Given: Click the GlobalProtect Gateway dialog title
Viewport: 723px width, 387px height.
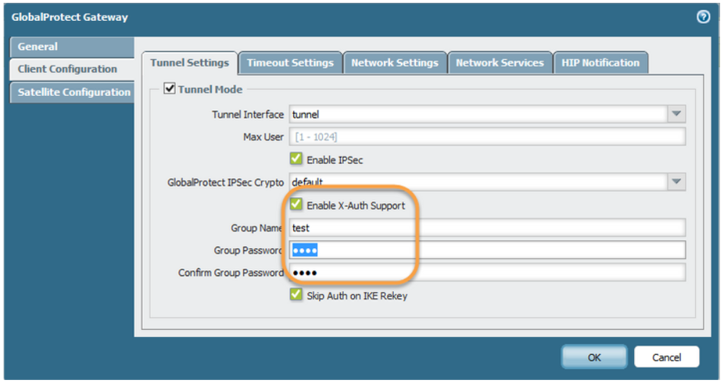Looking at the screenshot, I should 69,17.
